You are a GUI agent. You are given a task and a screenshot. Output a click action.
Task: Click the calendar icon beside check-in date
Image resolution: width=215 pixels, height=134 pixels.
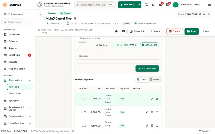click(68, 24)
